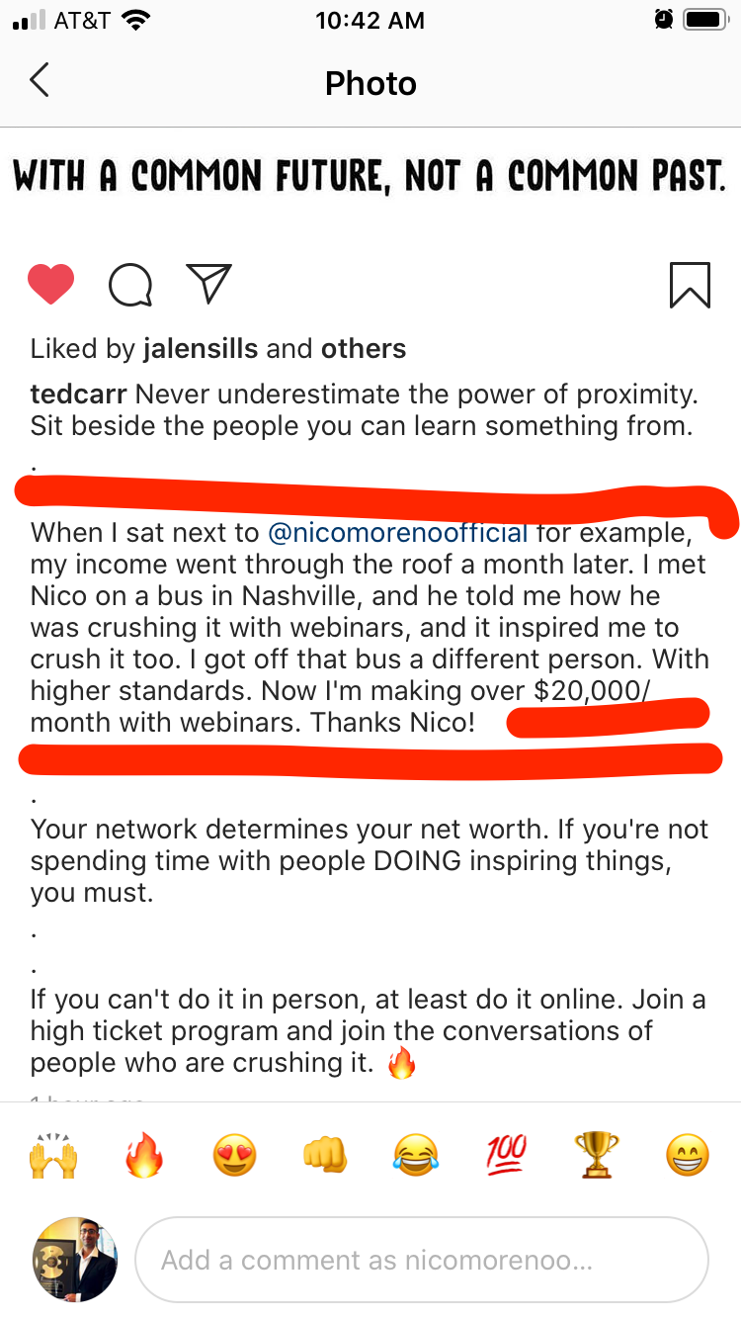Open tedcarr profile from caption
Viewport: 741px width, 1319px height.
(x=78, y=395)
